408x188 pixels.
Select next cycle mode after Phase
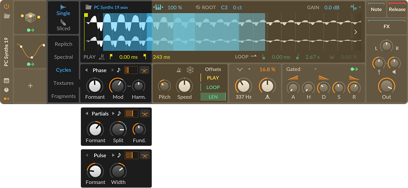pyautogui.click(x=112, y=70)
